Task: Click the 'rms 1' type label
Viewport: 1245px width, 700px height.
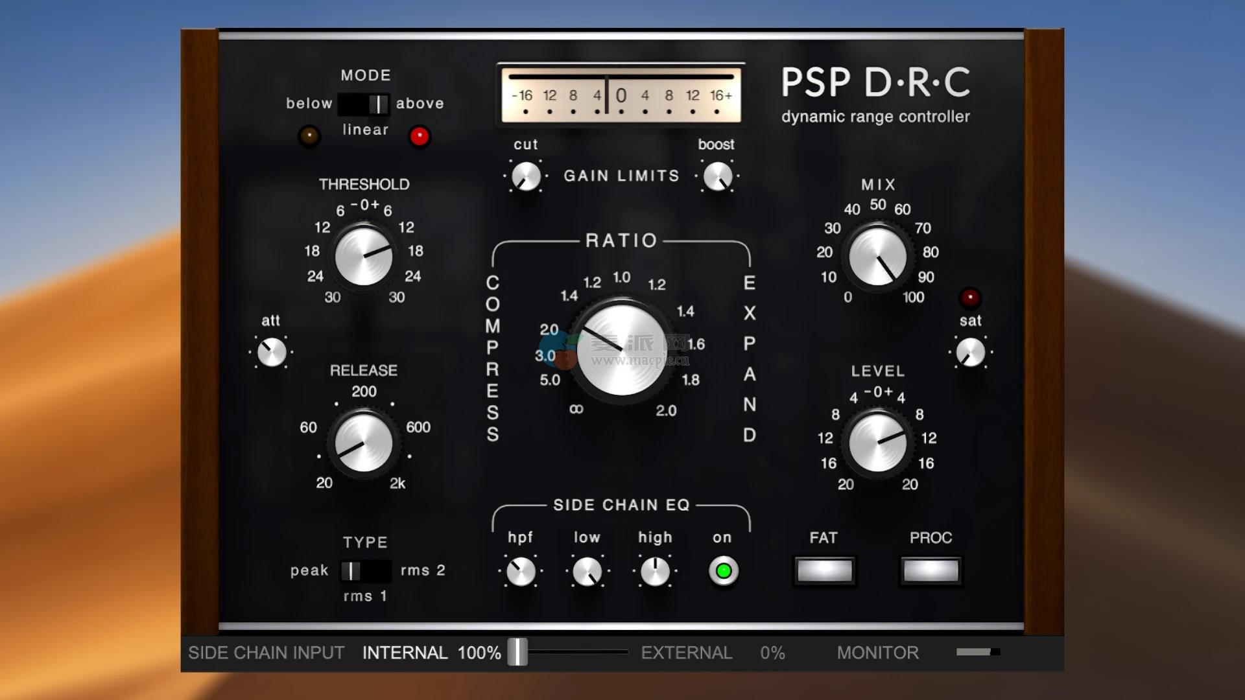Action: 365,596
